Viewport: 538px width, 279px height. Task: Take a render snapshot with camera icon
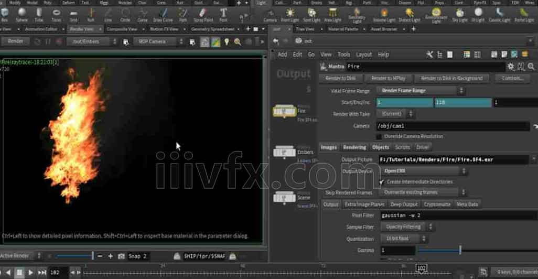click(x=121, y=256)
